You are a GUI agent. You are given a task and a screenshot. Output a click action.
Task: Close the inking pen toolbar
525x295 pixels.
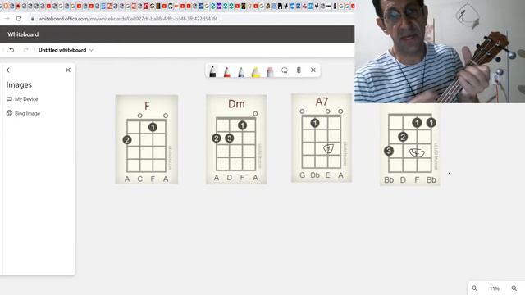[x=313, y=70]
